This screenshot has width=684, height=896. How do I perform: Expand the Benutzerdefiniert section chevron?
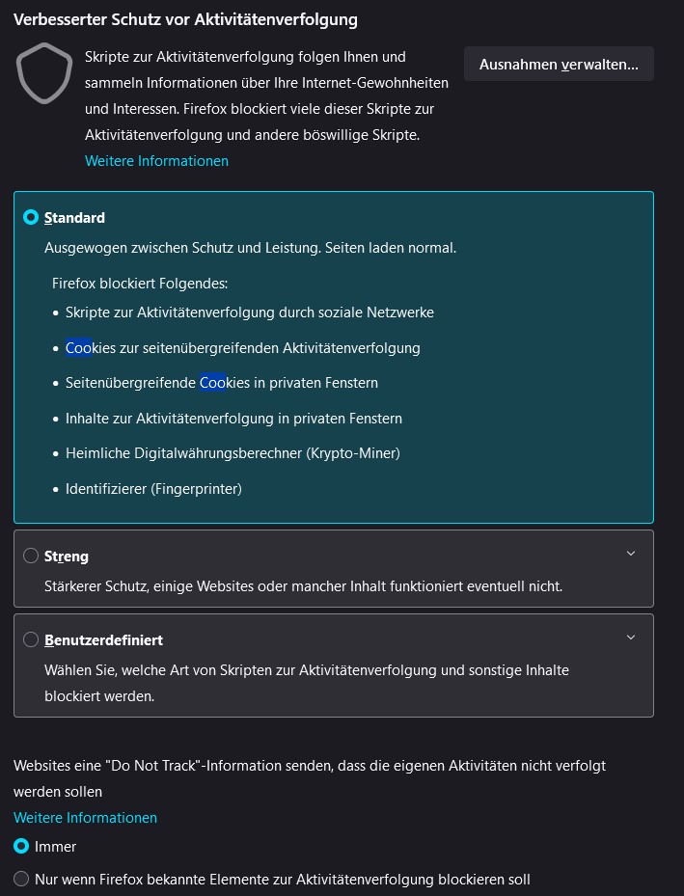pyautogui.click(x=631, y=638)
